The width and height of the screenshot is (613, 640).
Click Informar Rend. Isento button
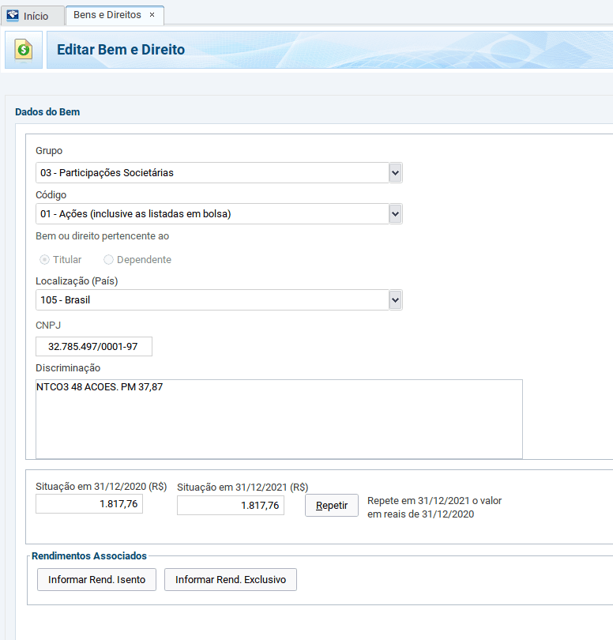pos(96,579)
